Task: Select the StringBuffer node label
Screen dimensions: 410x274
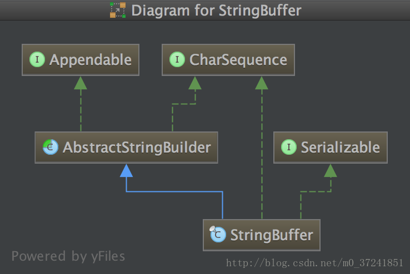Action: (272, 235)
